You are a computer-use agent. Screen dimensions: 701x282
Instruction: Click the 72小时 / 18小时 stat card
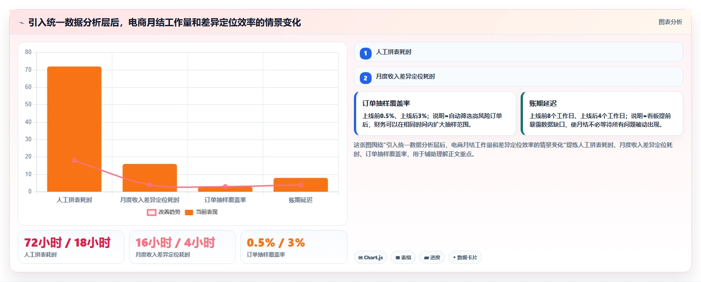(x=71, y=247)
